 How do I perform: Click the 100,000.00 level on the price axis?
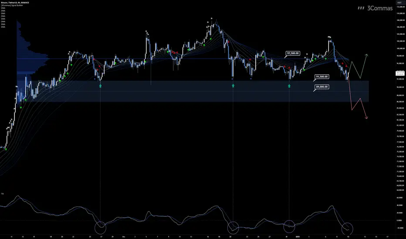[x=400, y=48]
